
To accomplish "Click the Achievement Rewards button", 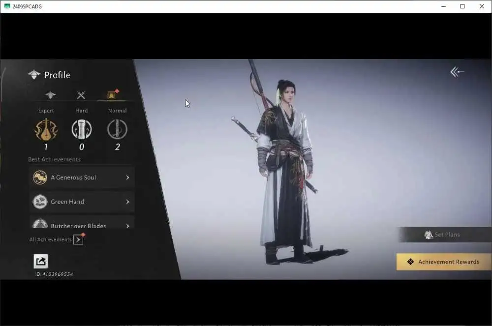I will click(x=444, y=262).
